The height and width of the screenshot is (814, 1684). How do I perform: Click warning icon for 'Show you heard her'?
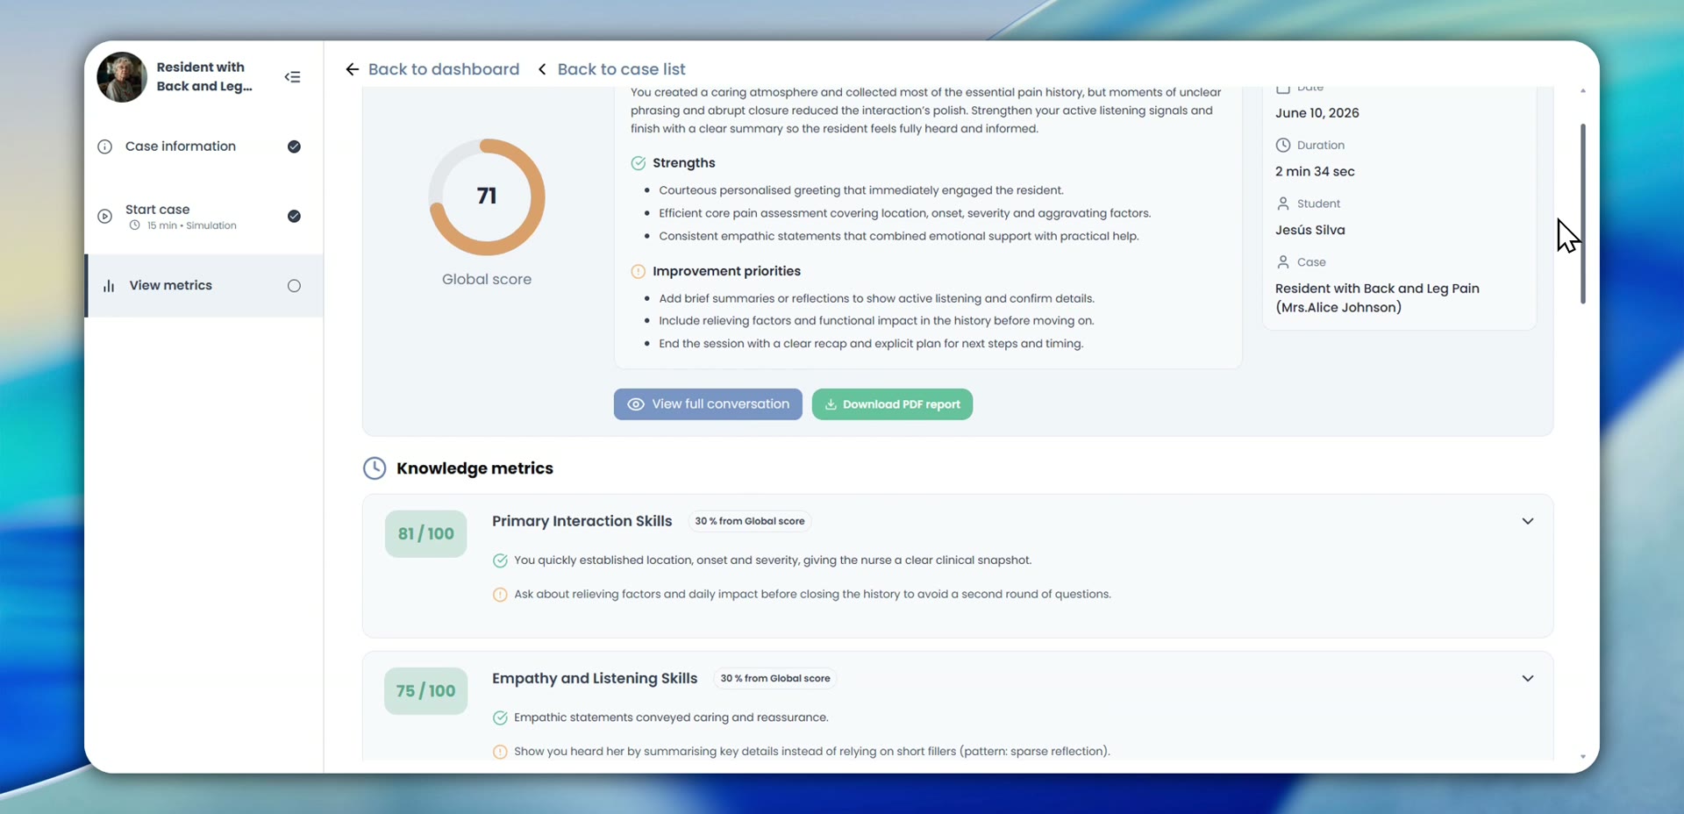500,752
